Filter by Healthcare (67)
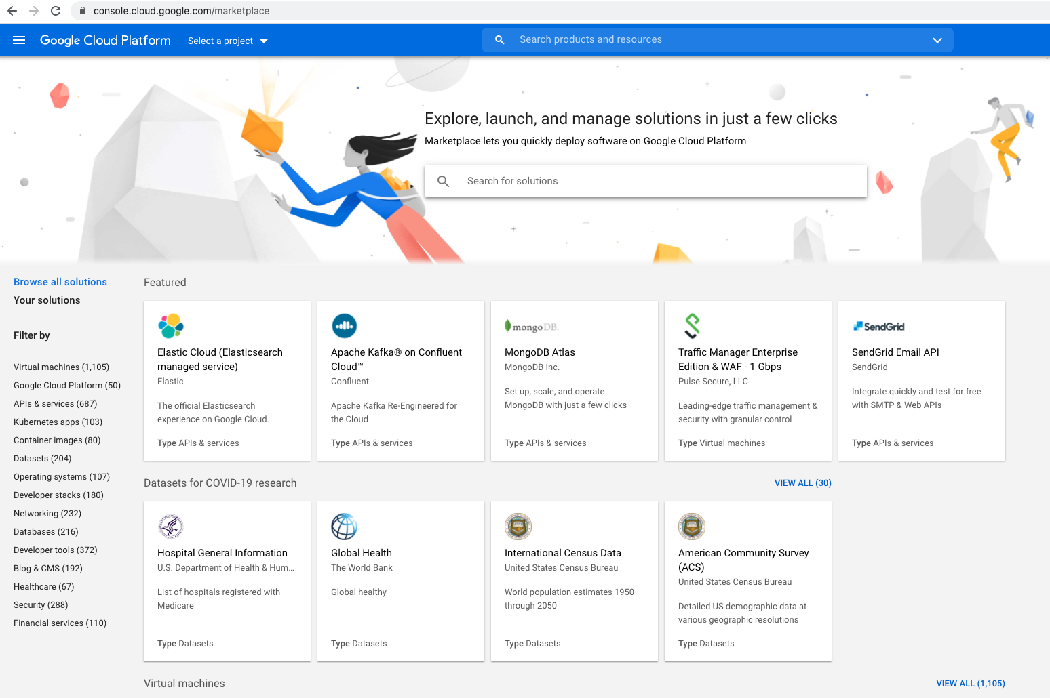 pyautogui.click(x=44, y=586)
